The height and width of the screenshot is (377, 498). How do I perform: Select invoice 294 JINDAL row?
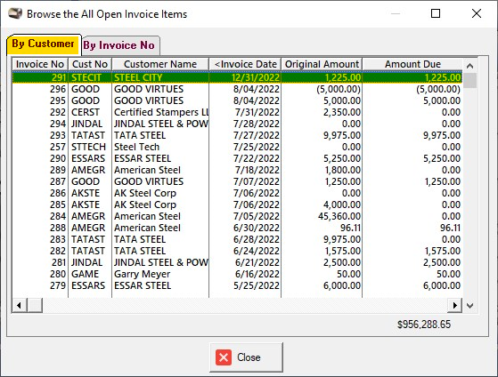(237, 124)
